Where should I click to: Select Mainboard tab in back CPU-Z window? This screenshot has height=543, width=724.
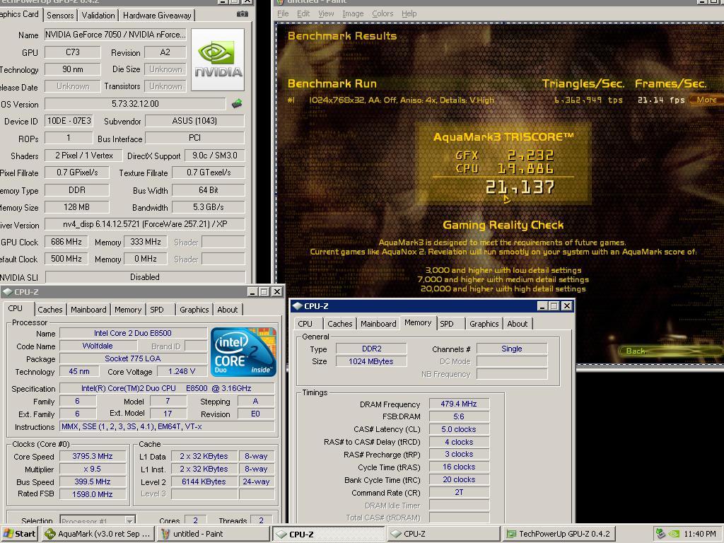click(88, 310)
